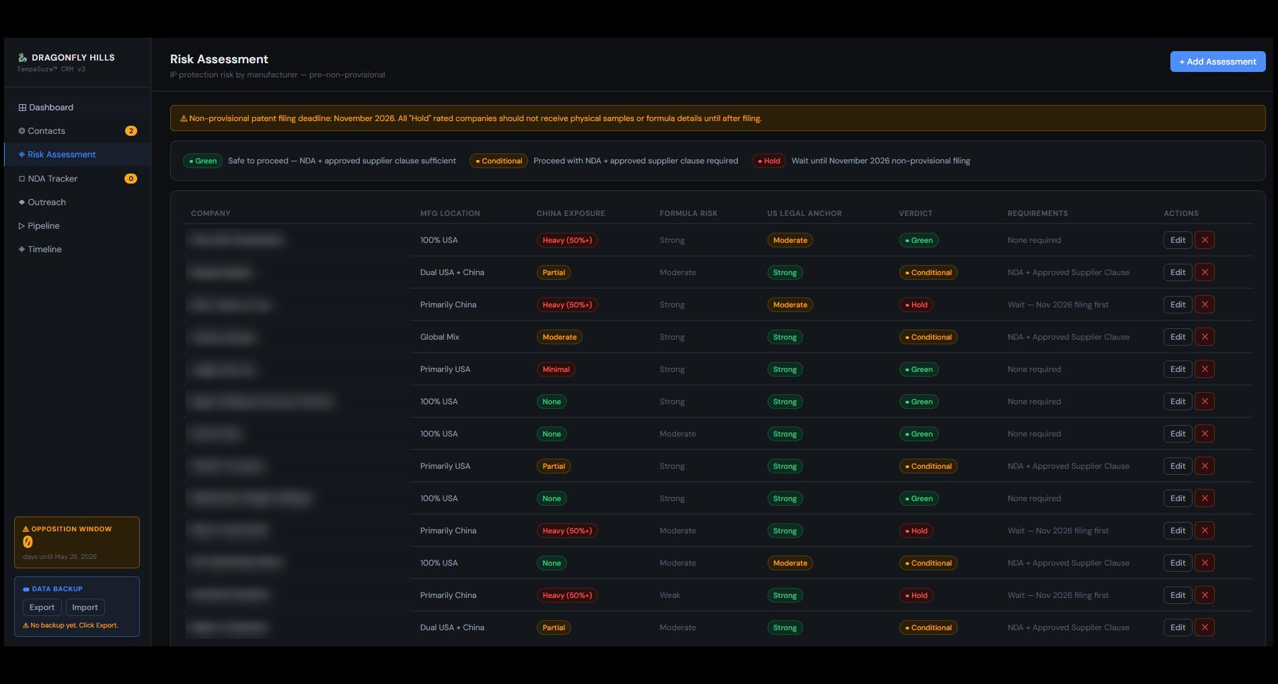Click the Dragonfly Hills logo icon
This screenshot has height=684, width=1278.
(x=22, y=57)
